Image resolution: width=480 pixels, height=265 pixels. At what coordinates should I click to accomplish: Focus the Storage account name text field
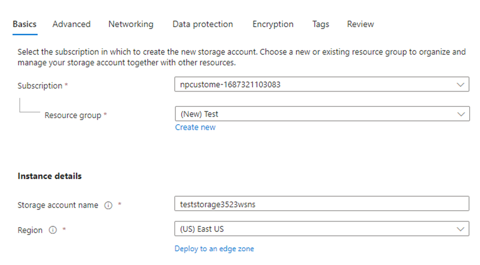click(322, 204)
